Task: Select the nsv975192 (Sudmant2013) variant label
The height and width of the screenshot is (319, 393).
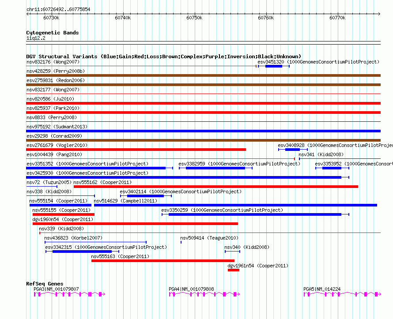Action: (x=57, y=127)
